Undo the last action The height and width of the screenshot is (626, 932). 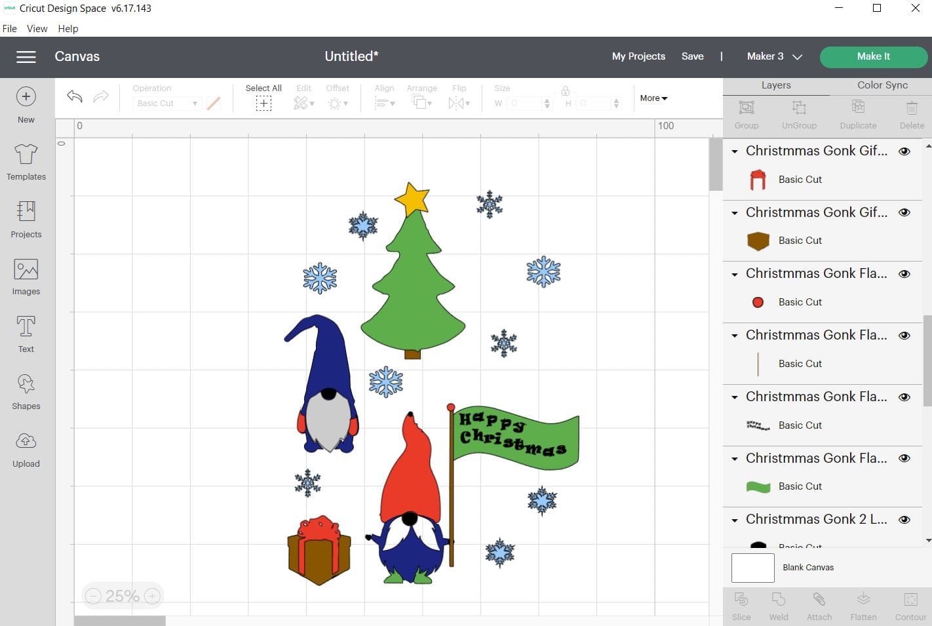pyautogui.click(x=75, y=97)
